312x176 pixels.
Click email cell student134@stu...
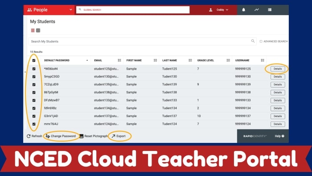coord(106,108)
